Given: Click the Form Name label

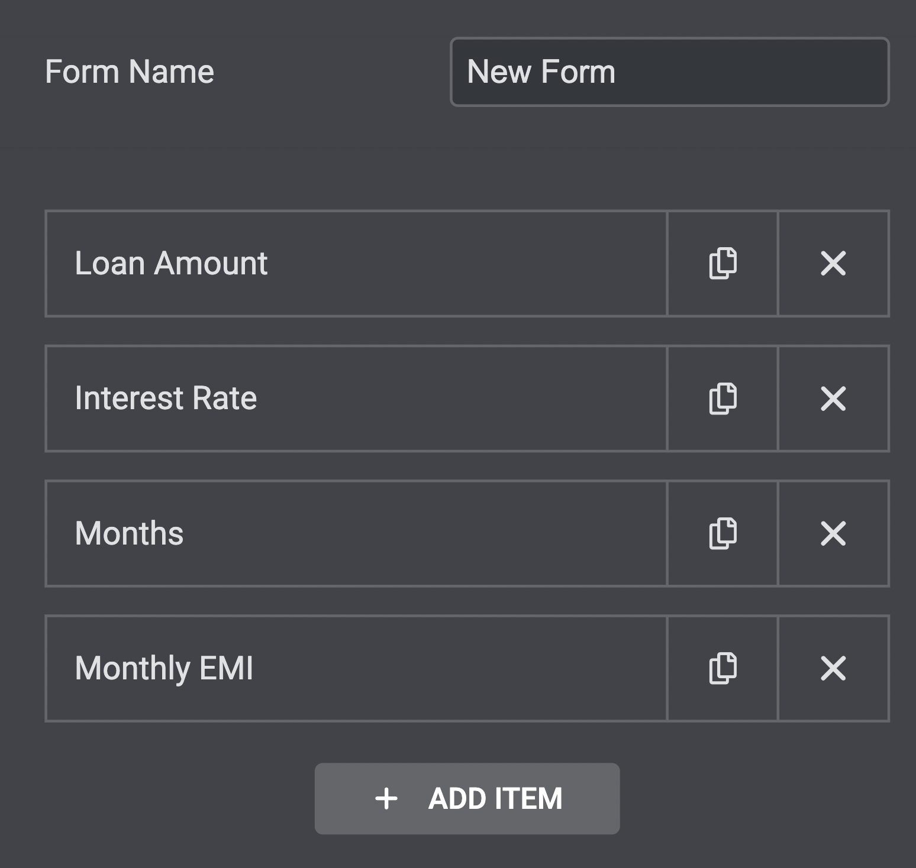Looking at the screenshot, I should click(130, 72).
